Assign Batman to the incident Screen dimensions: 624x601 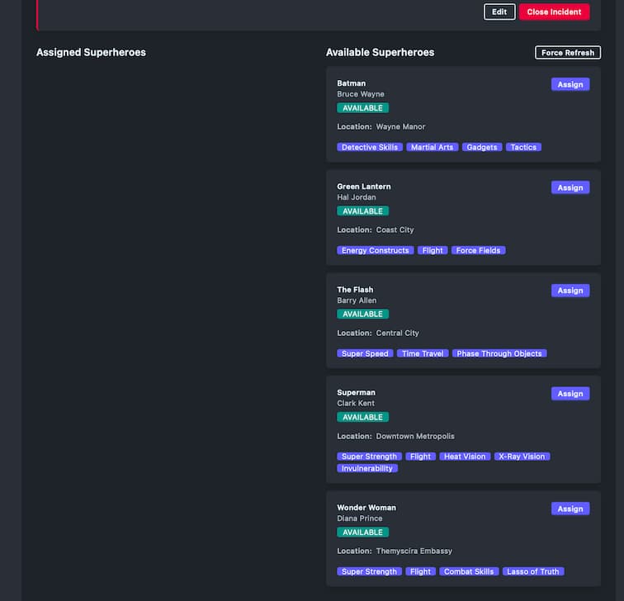[570, 84]
